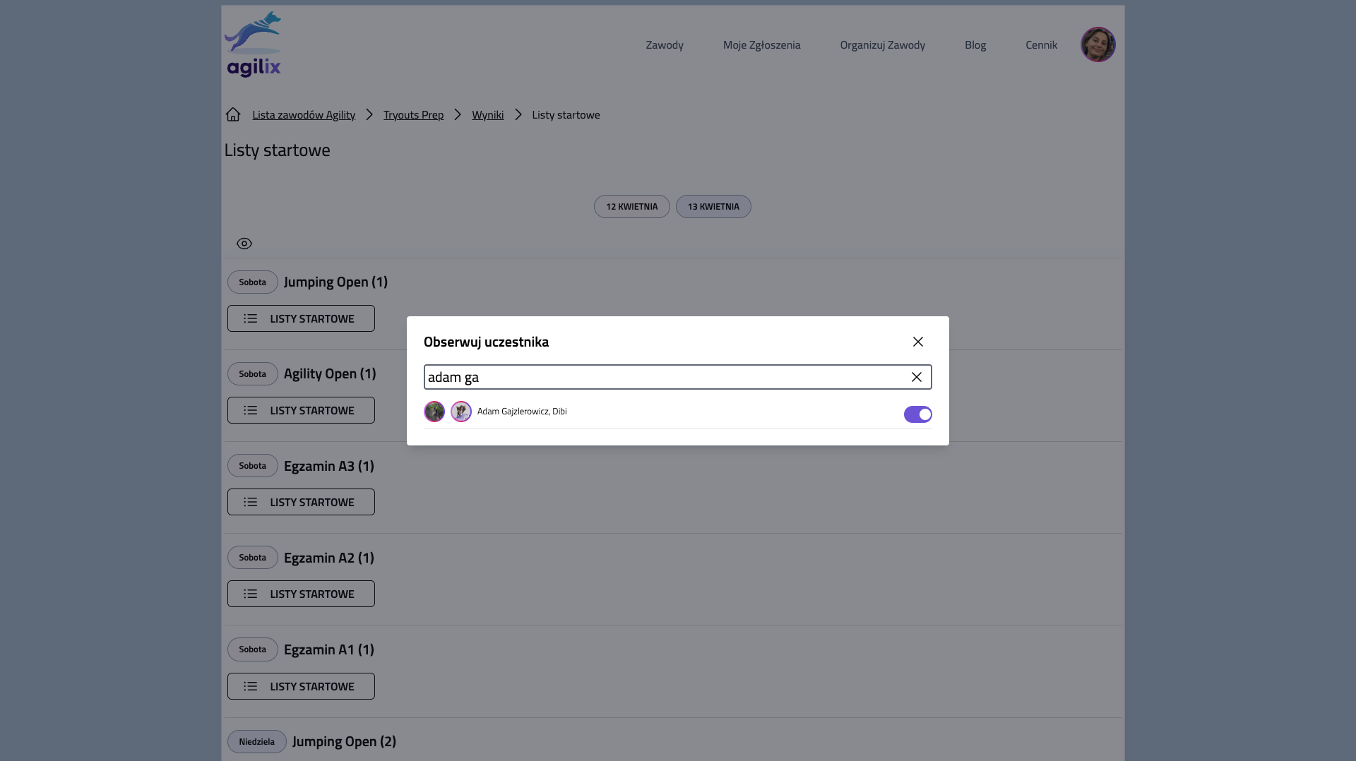Close the Obserwuj uczestnika dialog
The height and width of the screenshot is (761, 1356).
click(918, 342)
